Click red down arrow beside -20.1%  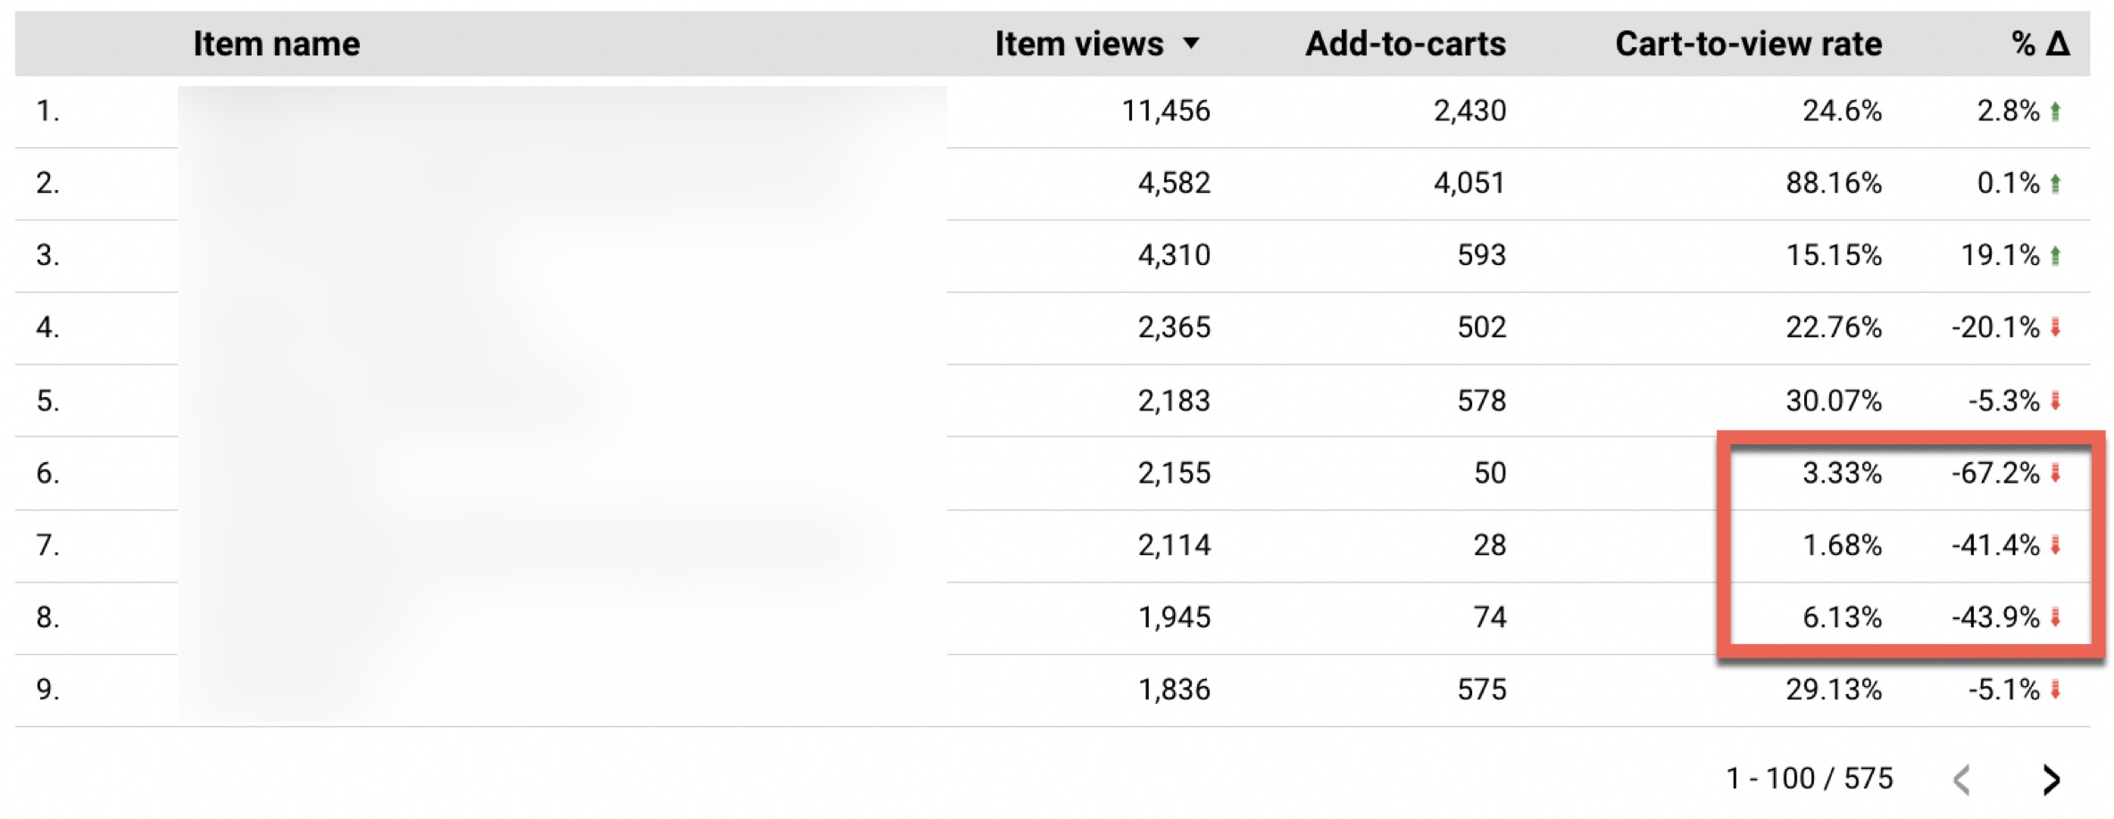coord(2055,328)
